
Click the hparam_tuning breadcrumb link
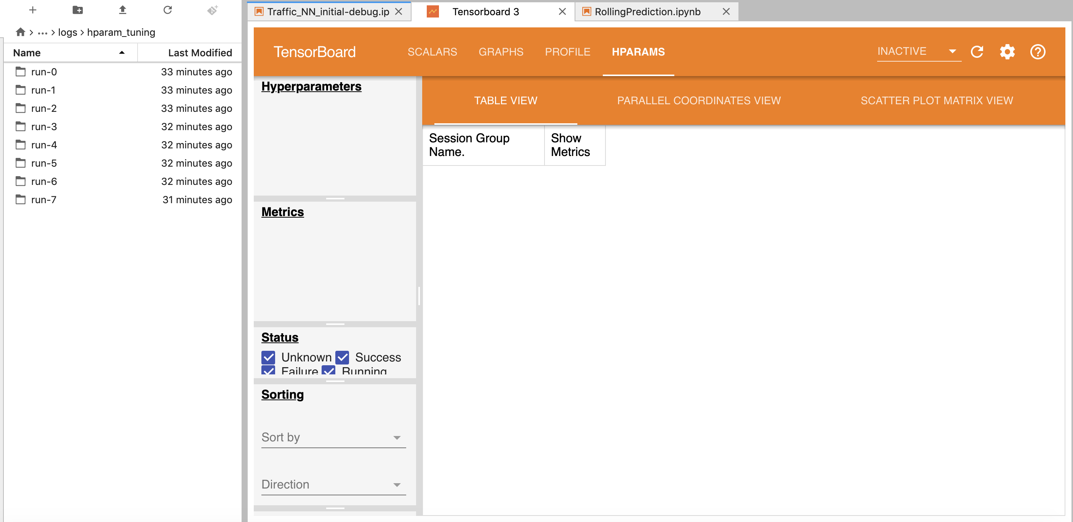coord(121,32)
